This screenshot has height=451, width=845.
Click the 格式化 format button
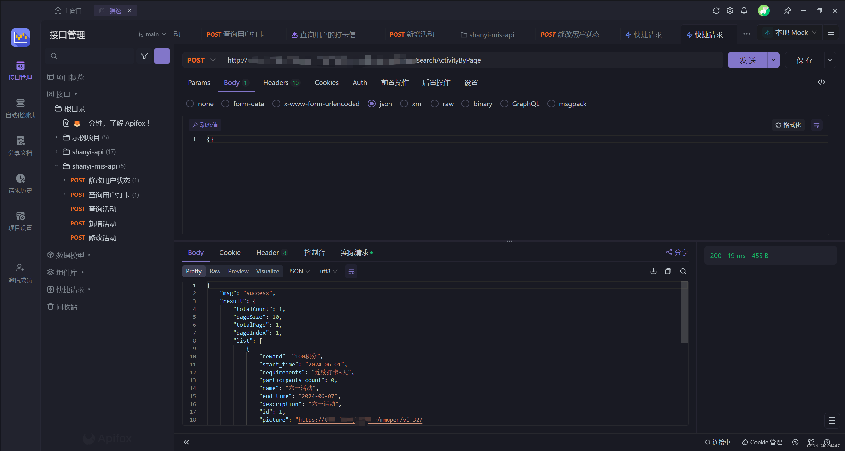pos(788,125)
